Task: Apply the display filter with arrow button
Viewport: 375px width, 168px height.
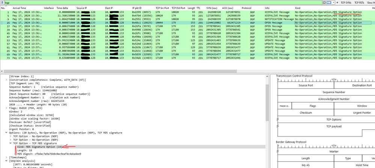Action: (x=328, y=2)
